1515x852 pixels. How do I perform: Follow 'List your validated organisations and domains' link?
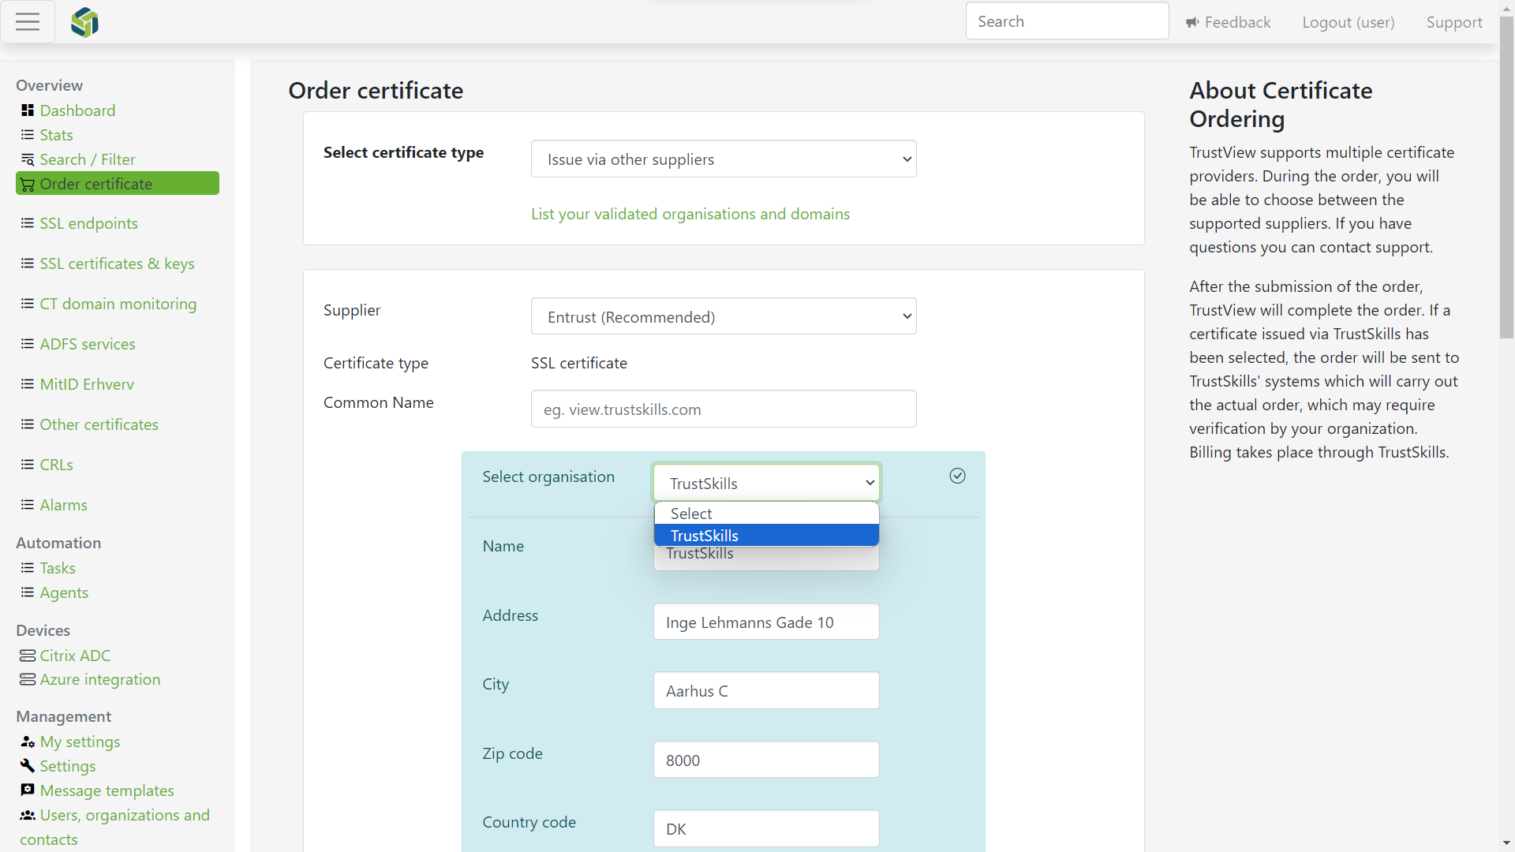tap(690, 214)
